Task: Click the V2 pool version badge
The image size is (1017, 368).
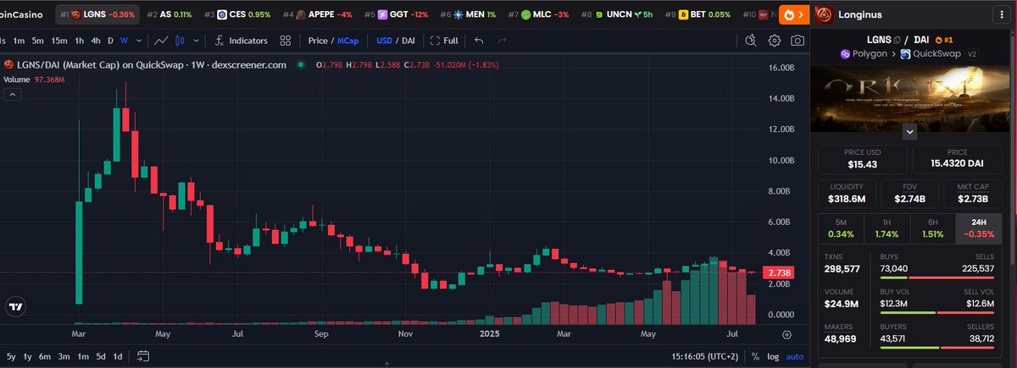Action: (970, 54)
